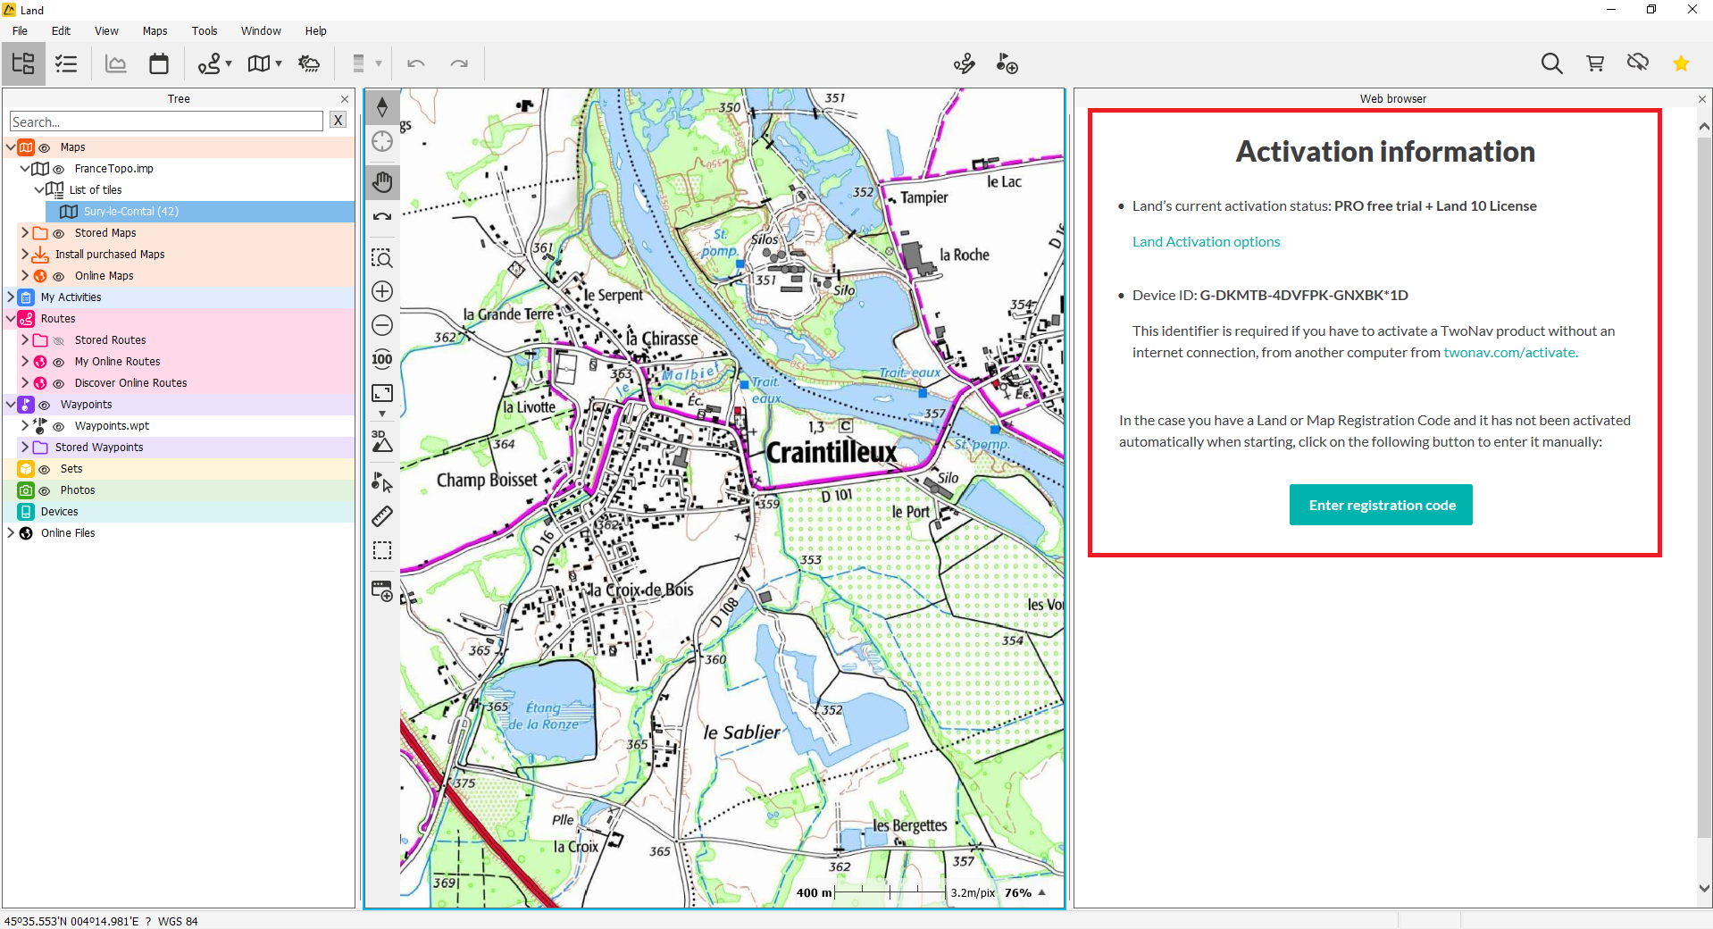1713x929 pixels.
Task: Close the Web browser panel
Action: 1702,99
